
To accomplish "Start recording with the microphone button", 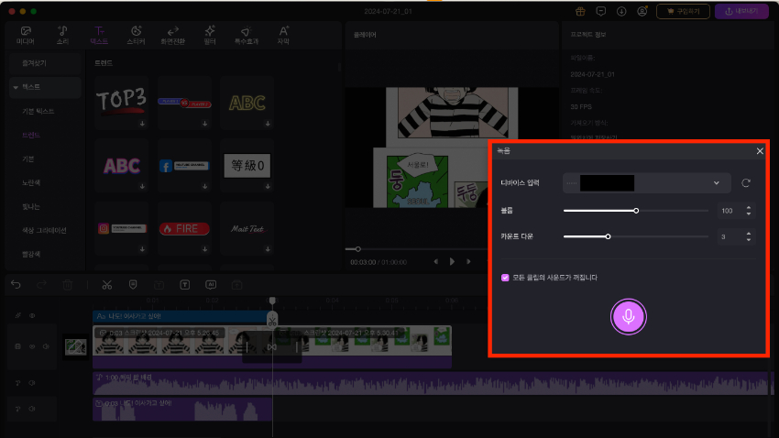I will point(629,316).
